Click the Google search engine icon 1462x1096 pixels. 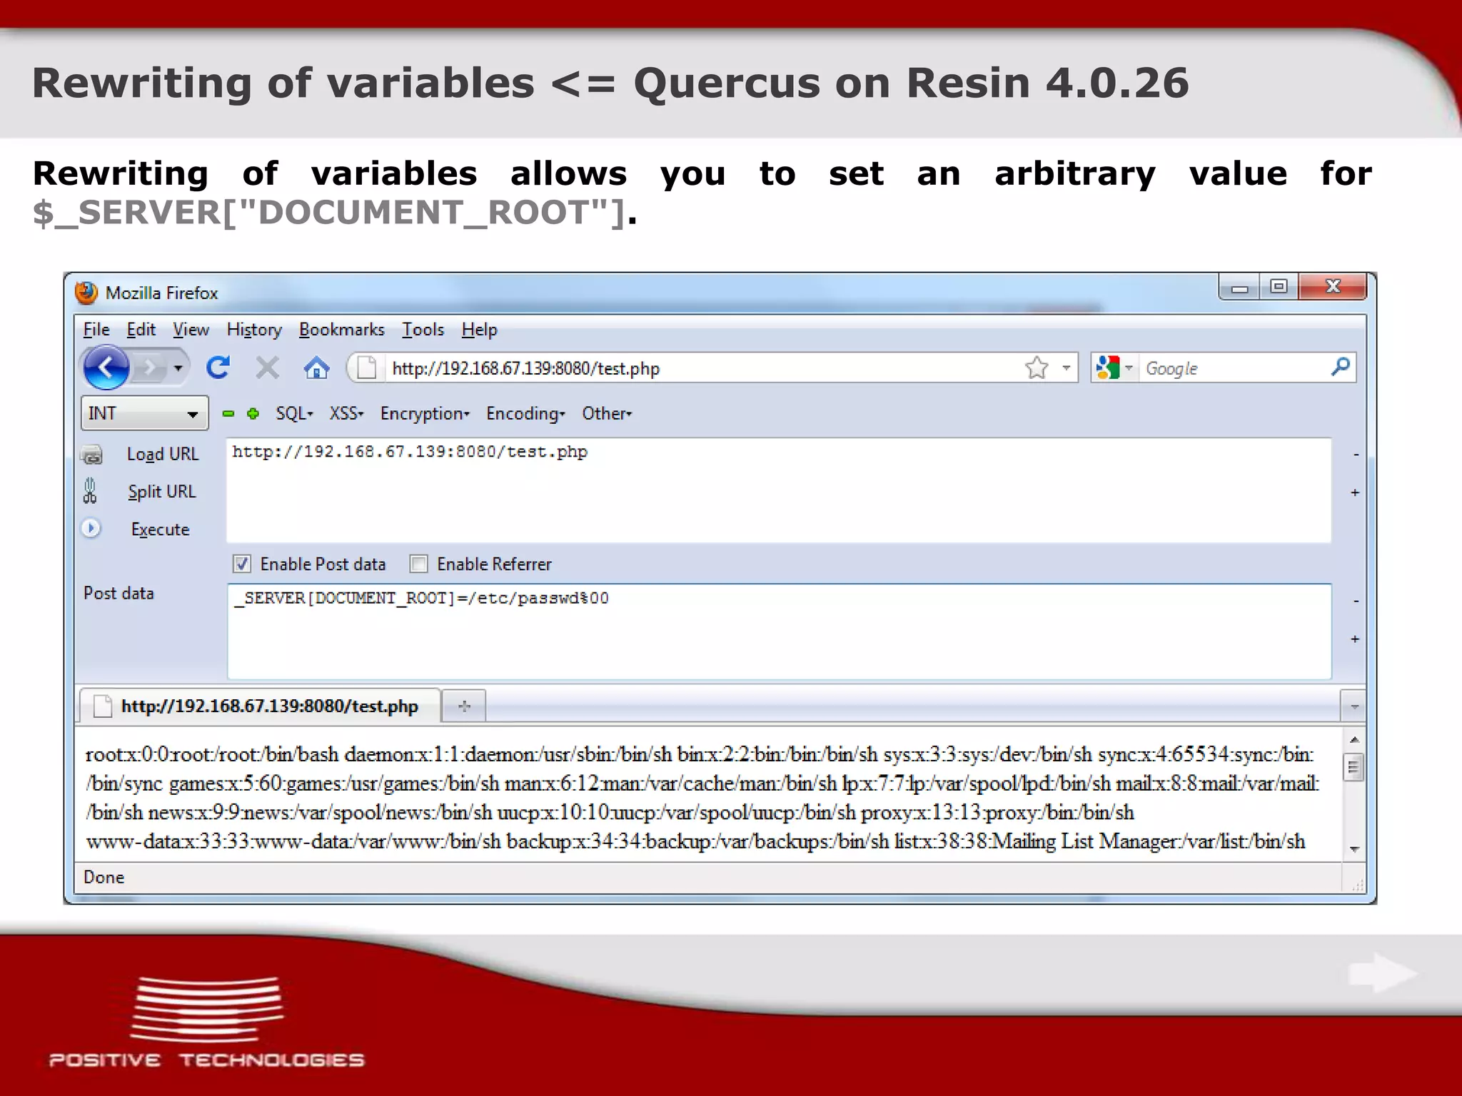pos(1107,368)
